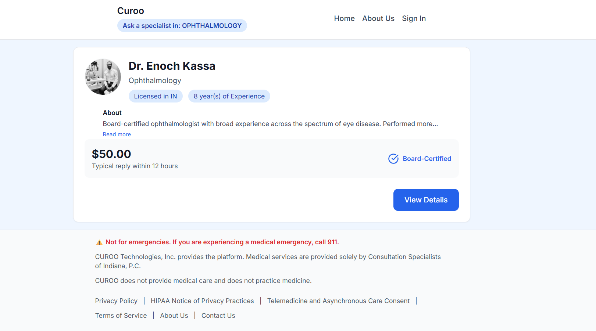Open the Privacy Policy link
The width and height of the screenshot is (596, 331).
tap(116, 301)
